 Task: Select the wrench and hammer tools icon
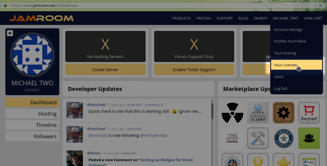[258, 138]
